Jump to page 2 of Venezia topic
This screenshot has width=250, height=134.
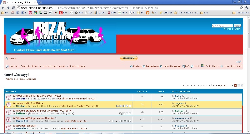127,113
